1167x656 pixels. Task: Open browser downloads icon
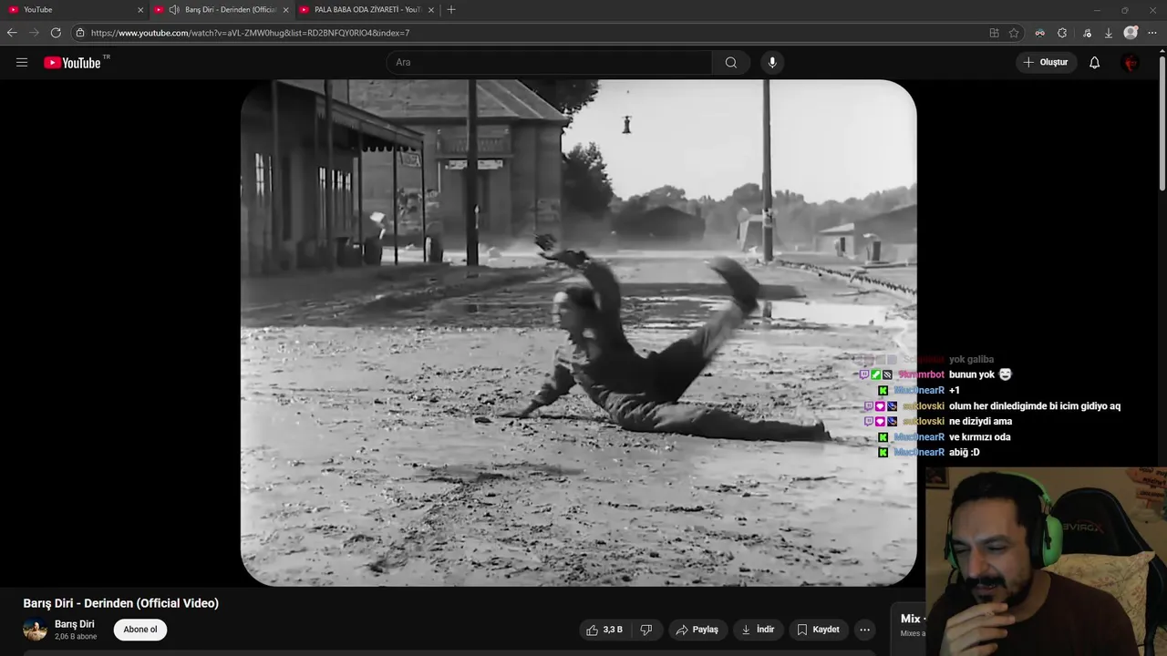[x=1108, y=33]
